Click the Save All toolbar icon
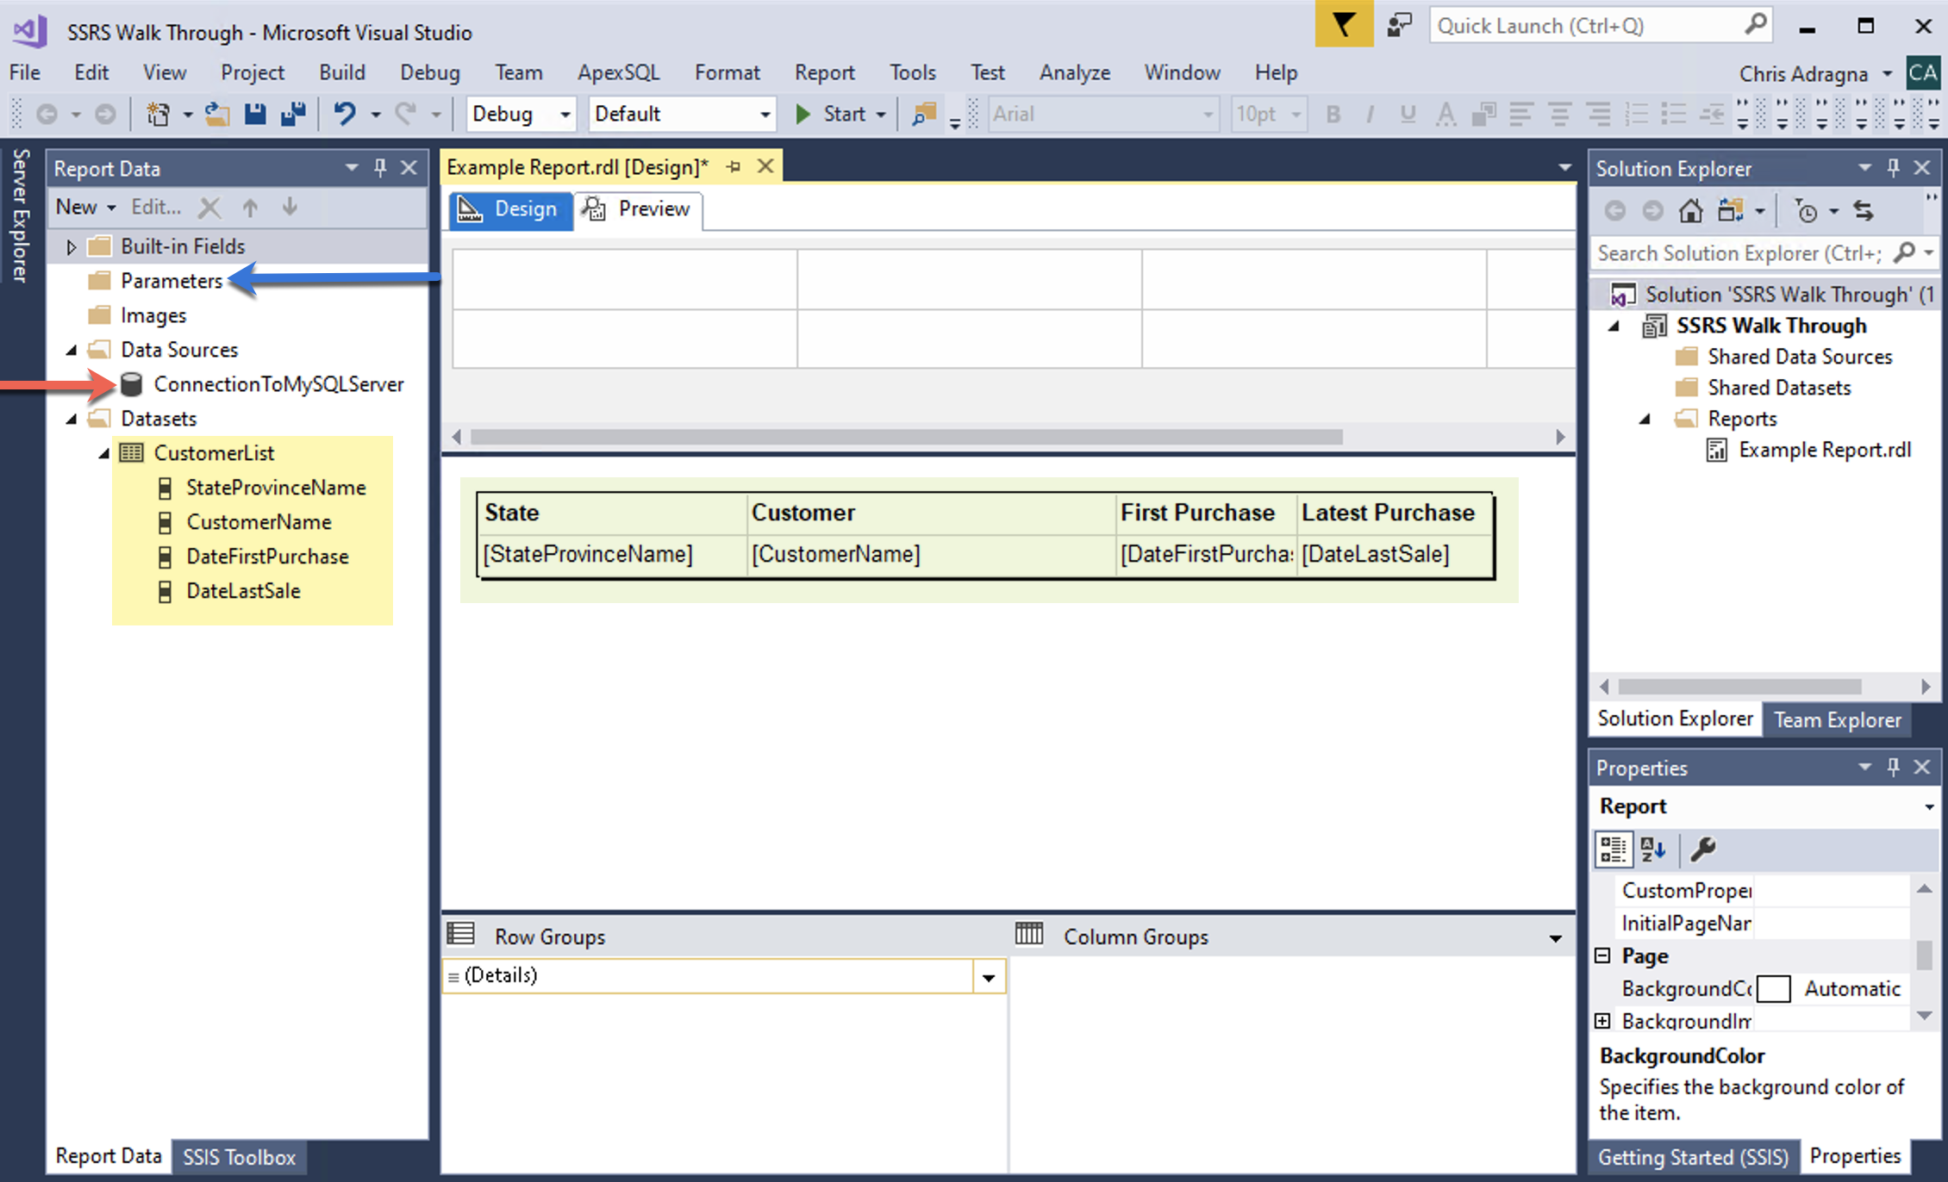 293,114
